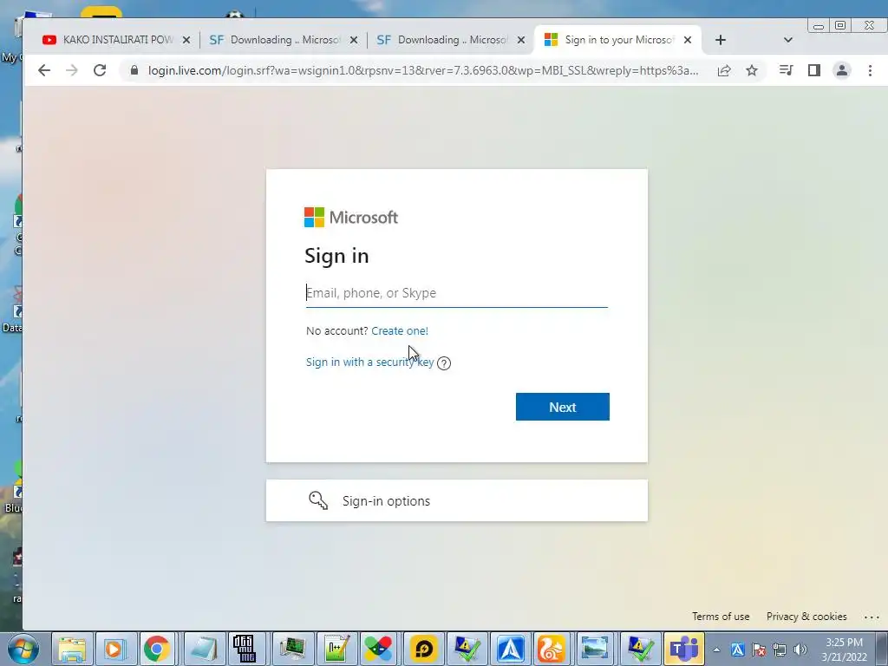Click the Chrome taskbar icon
The image size is (888, 666).
157,649
